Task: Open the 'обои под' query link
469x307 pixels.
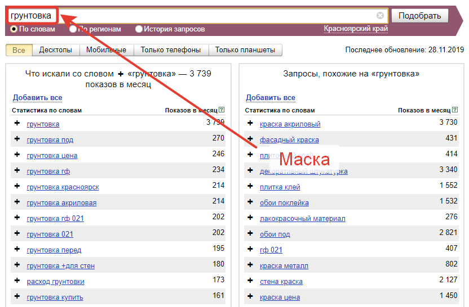Action: click(x=275, y=234)
